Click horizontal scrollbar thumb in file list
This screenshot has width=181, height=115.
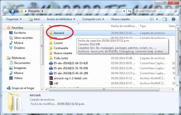[104, 89]
